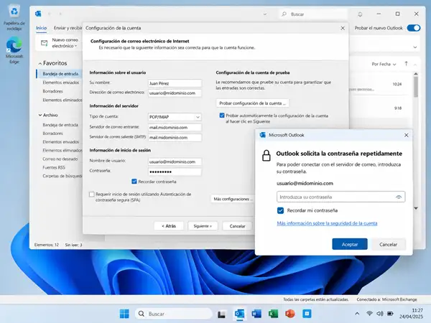The image size is (431, 323).
Task: Close the Configuración de la cuenta dialog
Action: pos(343,28)
